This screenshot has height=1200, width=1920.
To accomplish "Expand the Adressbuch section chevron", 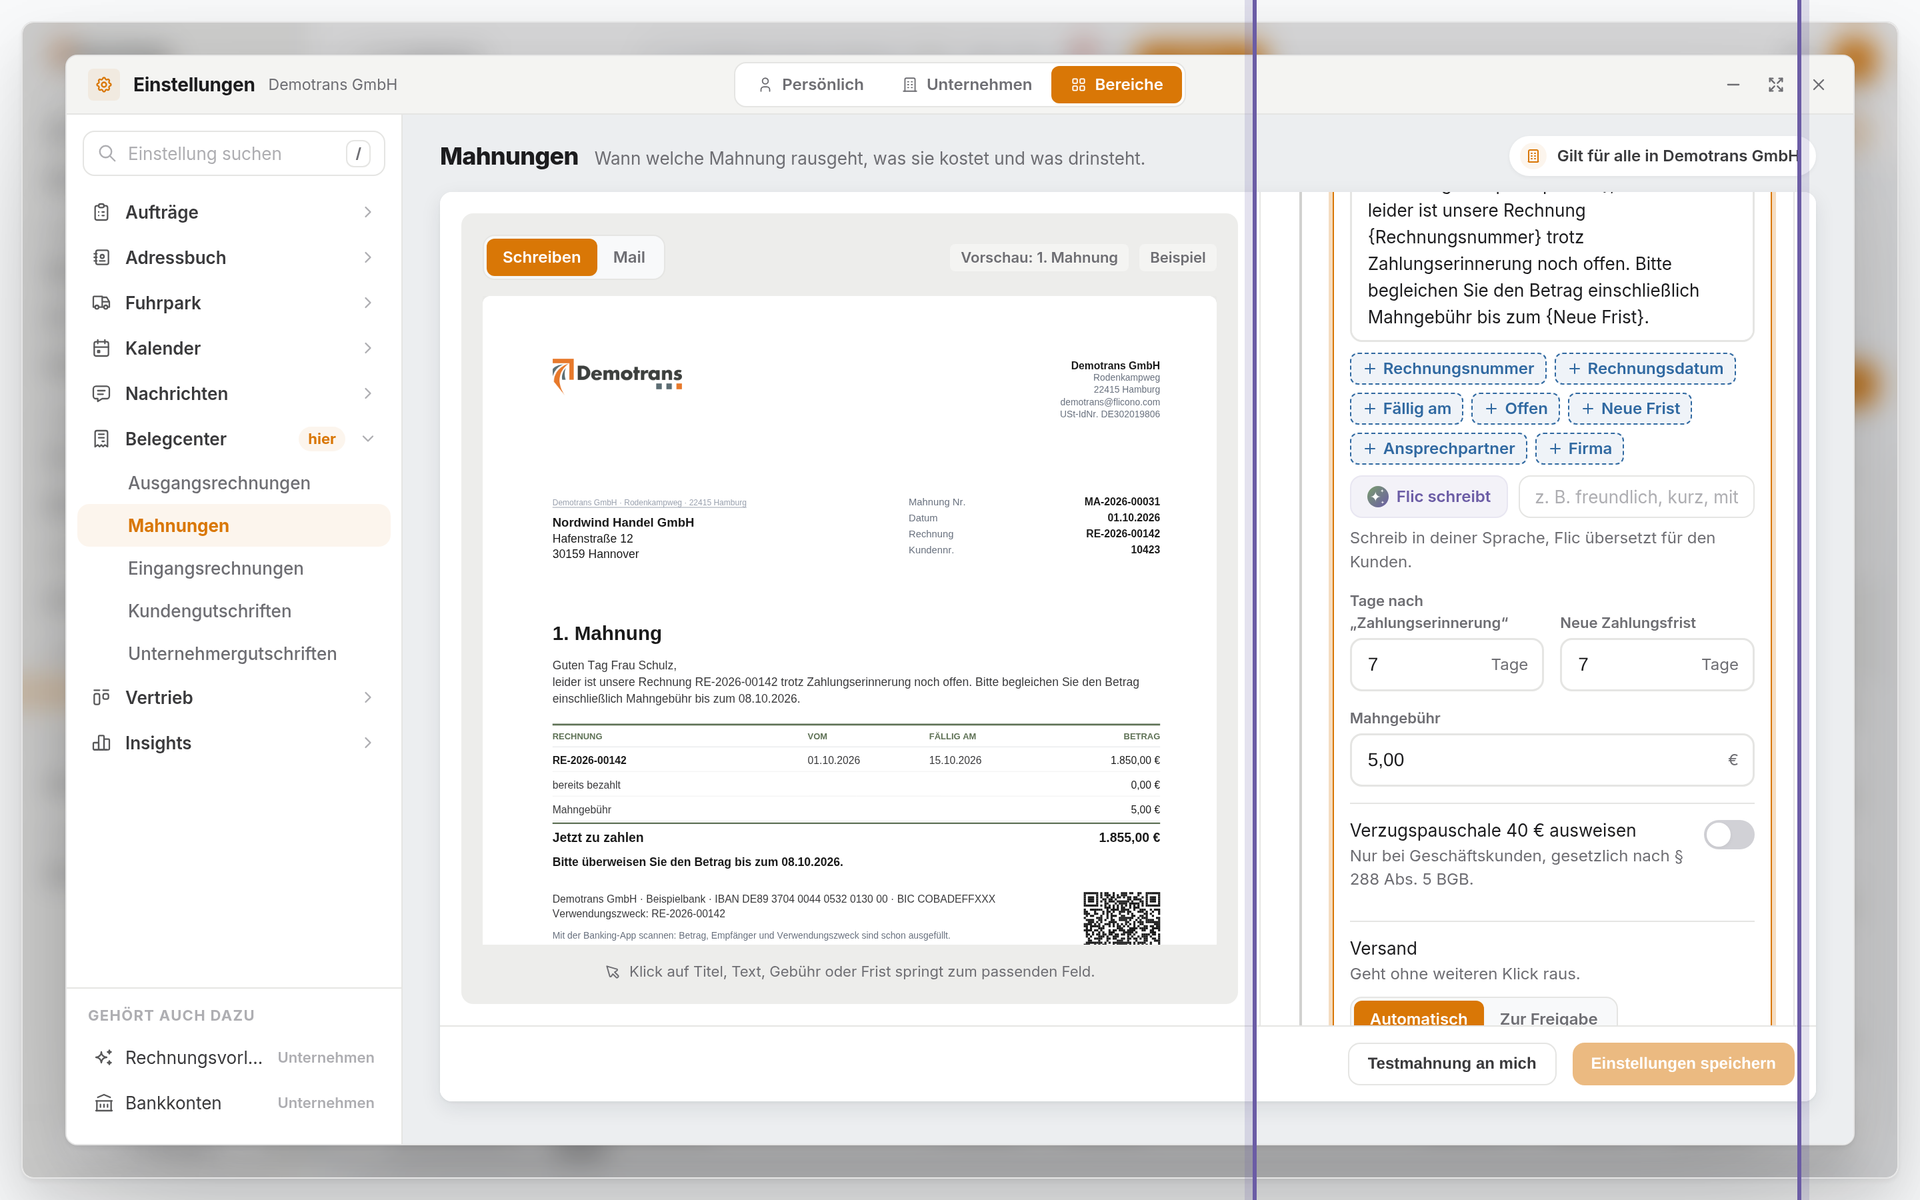I will point(367,257).
